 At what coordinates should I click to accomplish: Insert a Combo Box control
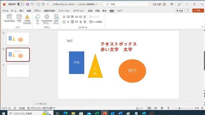pos(77,22)
